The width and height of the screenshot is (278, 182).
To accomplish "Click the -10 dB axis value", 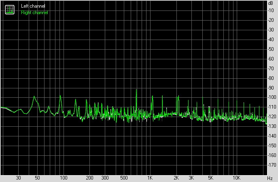I will [x=271, y=10].
